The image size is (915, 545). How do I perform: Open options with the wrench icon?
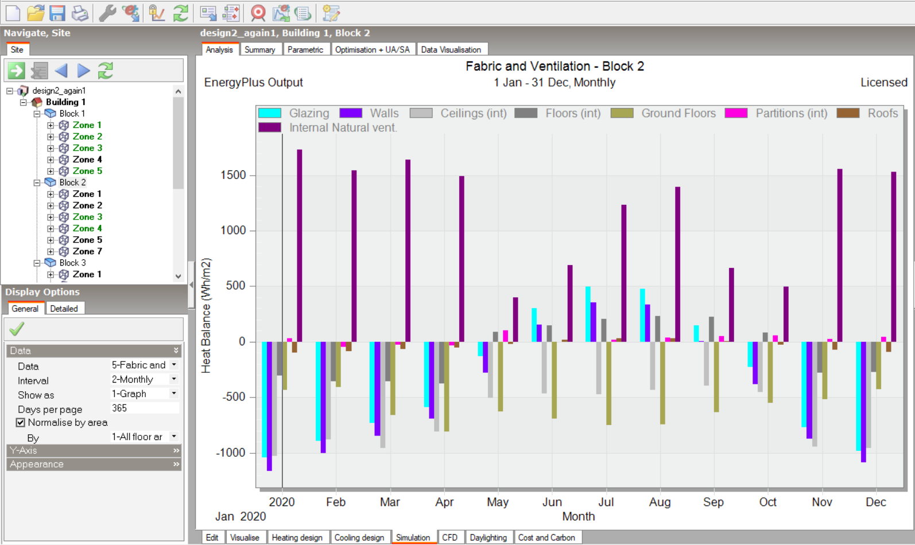[107, 13]
